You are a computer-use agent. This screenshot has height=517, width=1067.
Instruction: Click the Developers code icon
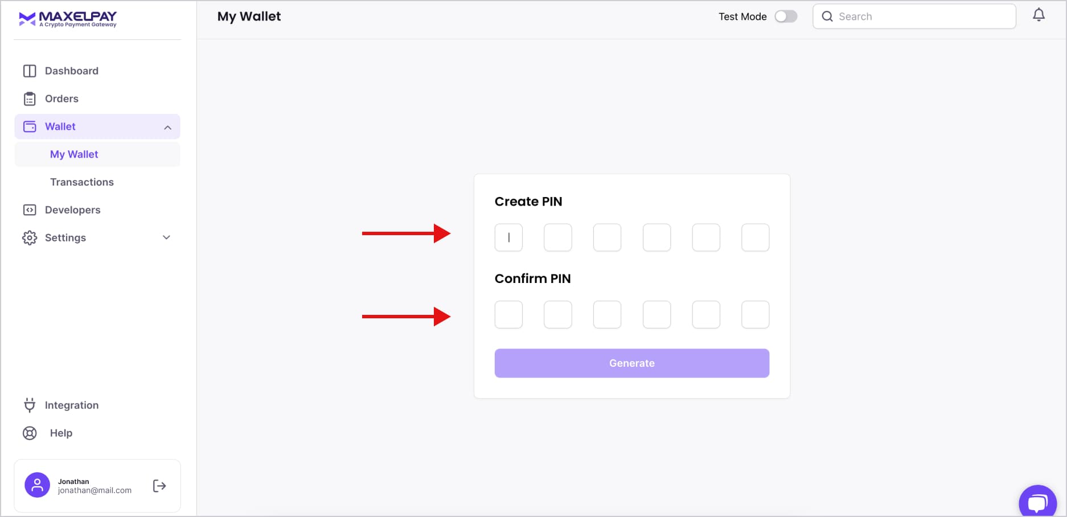pyautogui.click(x=30, y=210)
